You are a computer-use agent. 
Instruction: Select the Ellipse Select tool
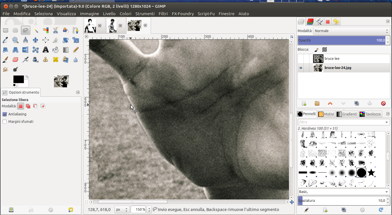(15, 30)
